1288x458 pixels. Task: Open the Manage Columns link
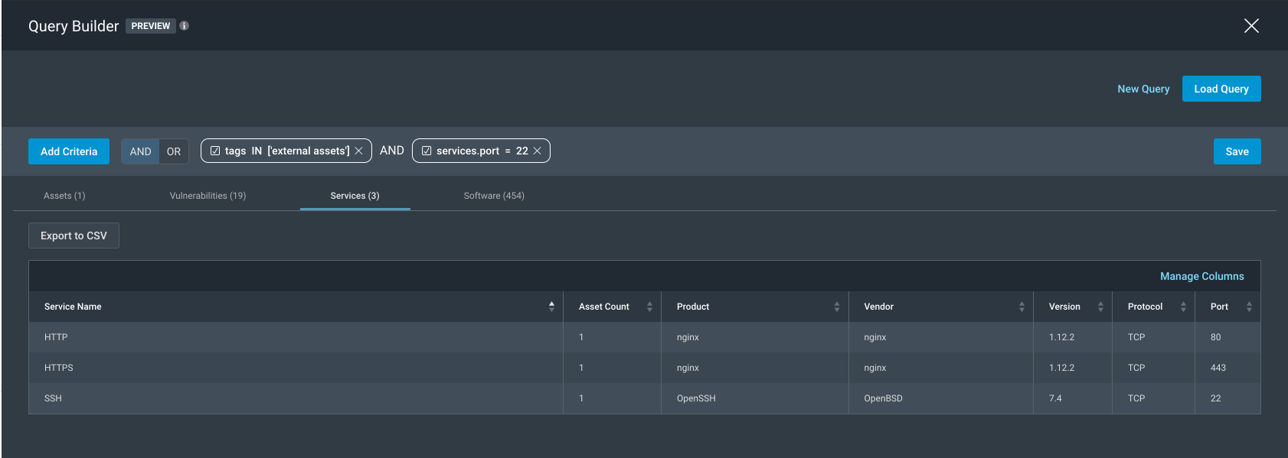(x=1201, y=276)
